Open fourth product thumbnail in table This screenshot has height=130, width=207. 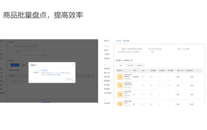[120, 104]
